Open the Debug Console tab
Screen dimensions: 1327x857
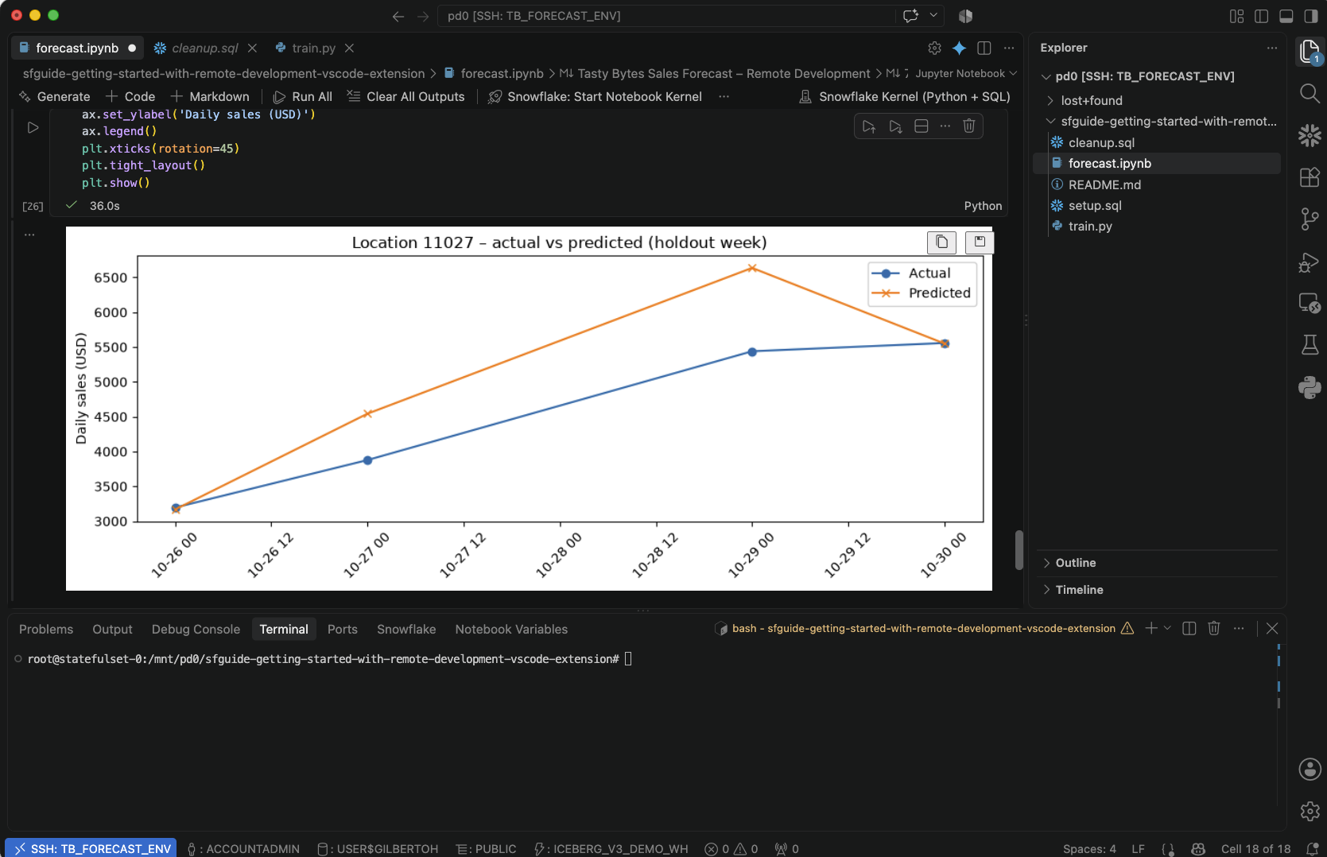(196, 629)
